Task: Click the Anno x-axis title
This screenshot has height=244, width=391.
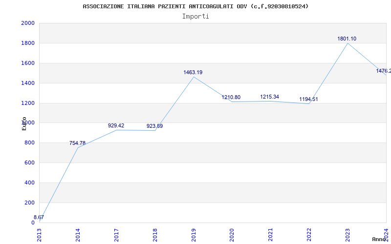Action: click(x=379, y=239)
